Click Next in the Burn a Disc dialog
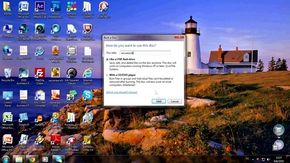This screenshot has width=290, height=163. tap(159, 101)
